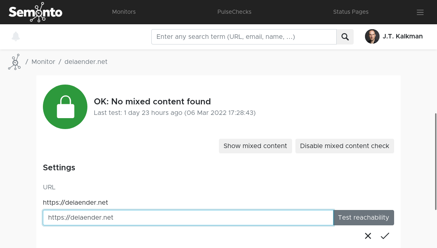437x248 pixels.
Task: Click the breadcrumb home network icon
Action: point(15,62)
